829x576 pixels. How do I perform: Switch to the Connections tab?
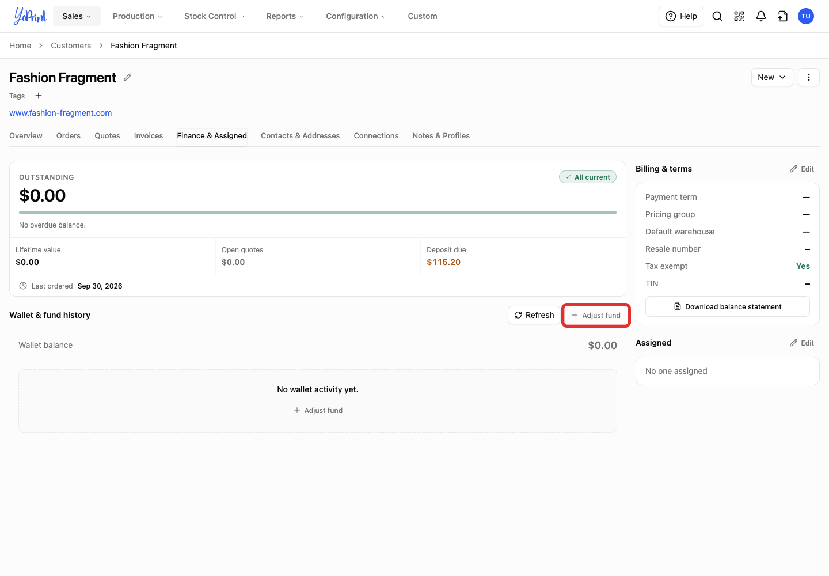click(x=376, y=136)
